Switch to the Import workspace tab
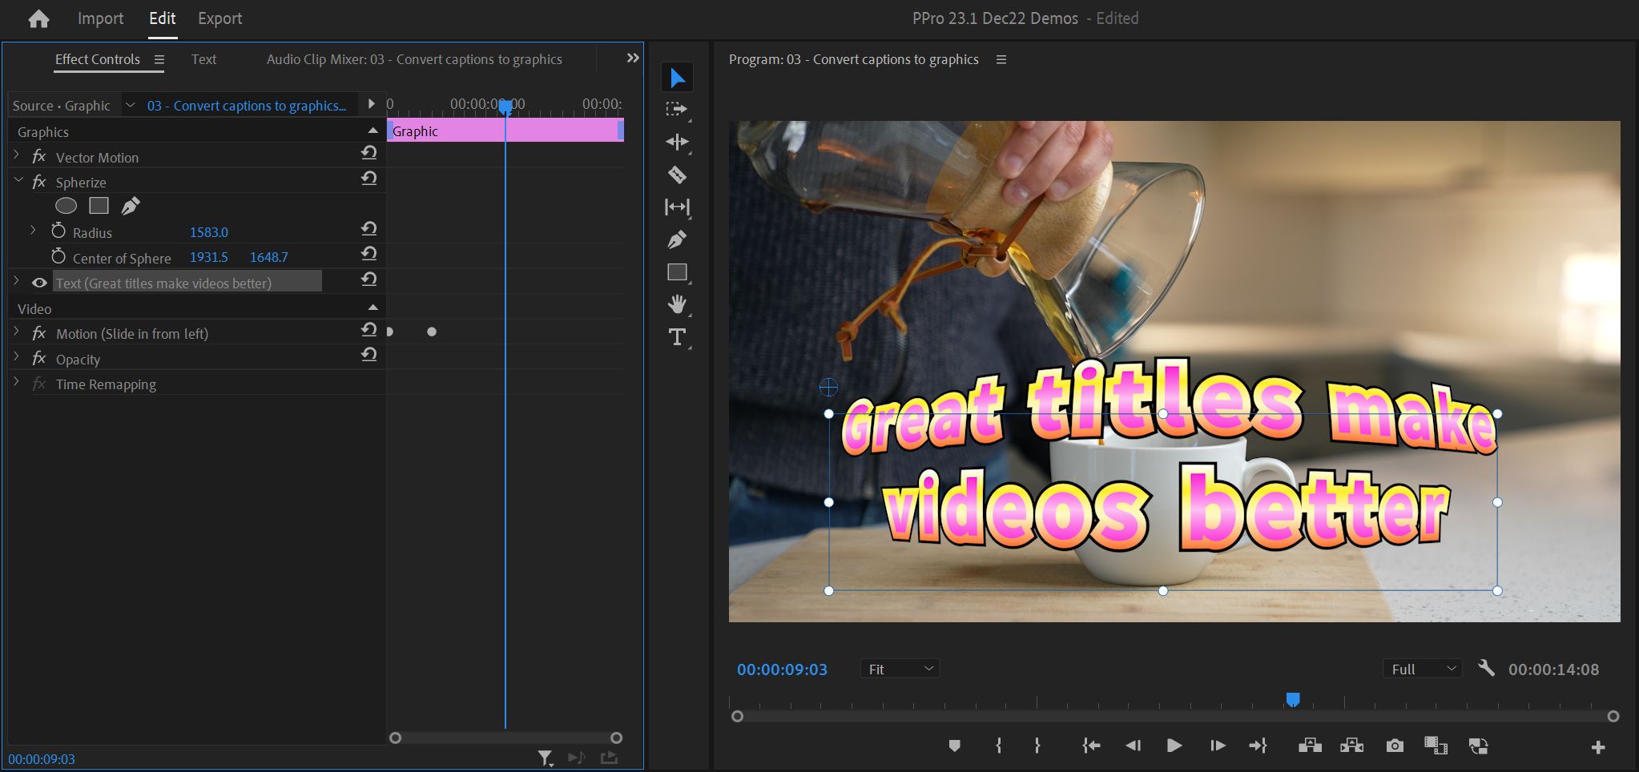 (100, 18)
